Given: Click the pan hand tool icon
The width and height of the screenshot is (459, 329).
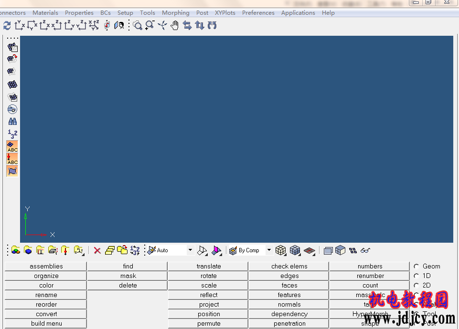Looking at the screenshot, I should (x=175, y=26).
